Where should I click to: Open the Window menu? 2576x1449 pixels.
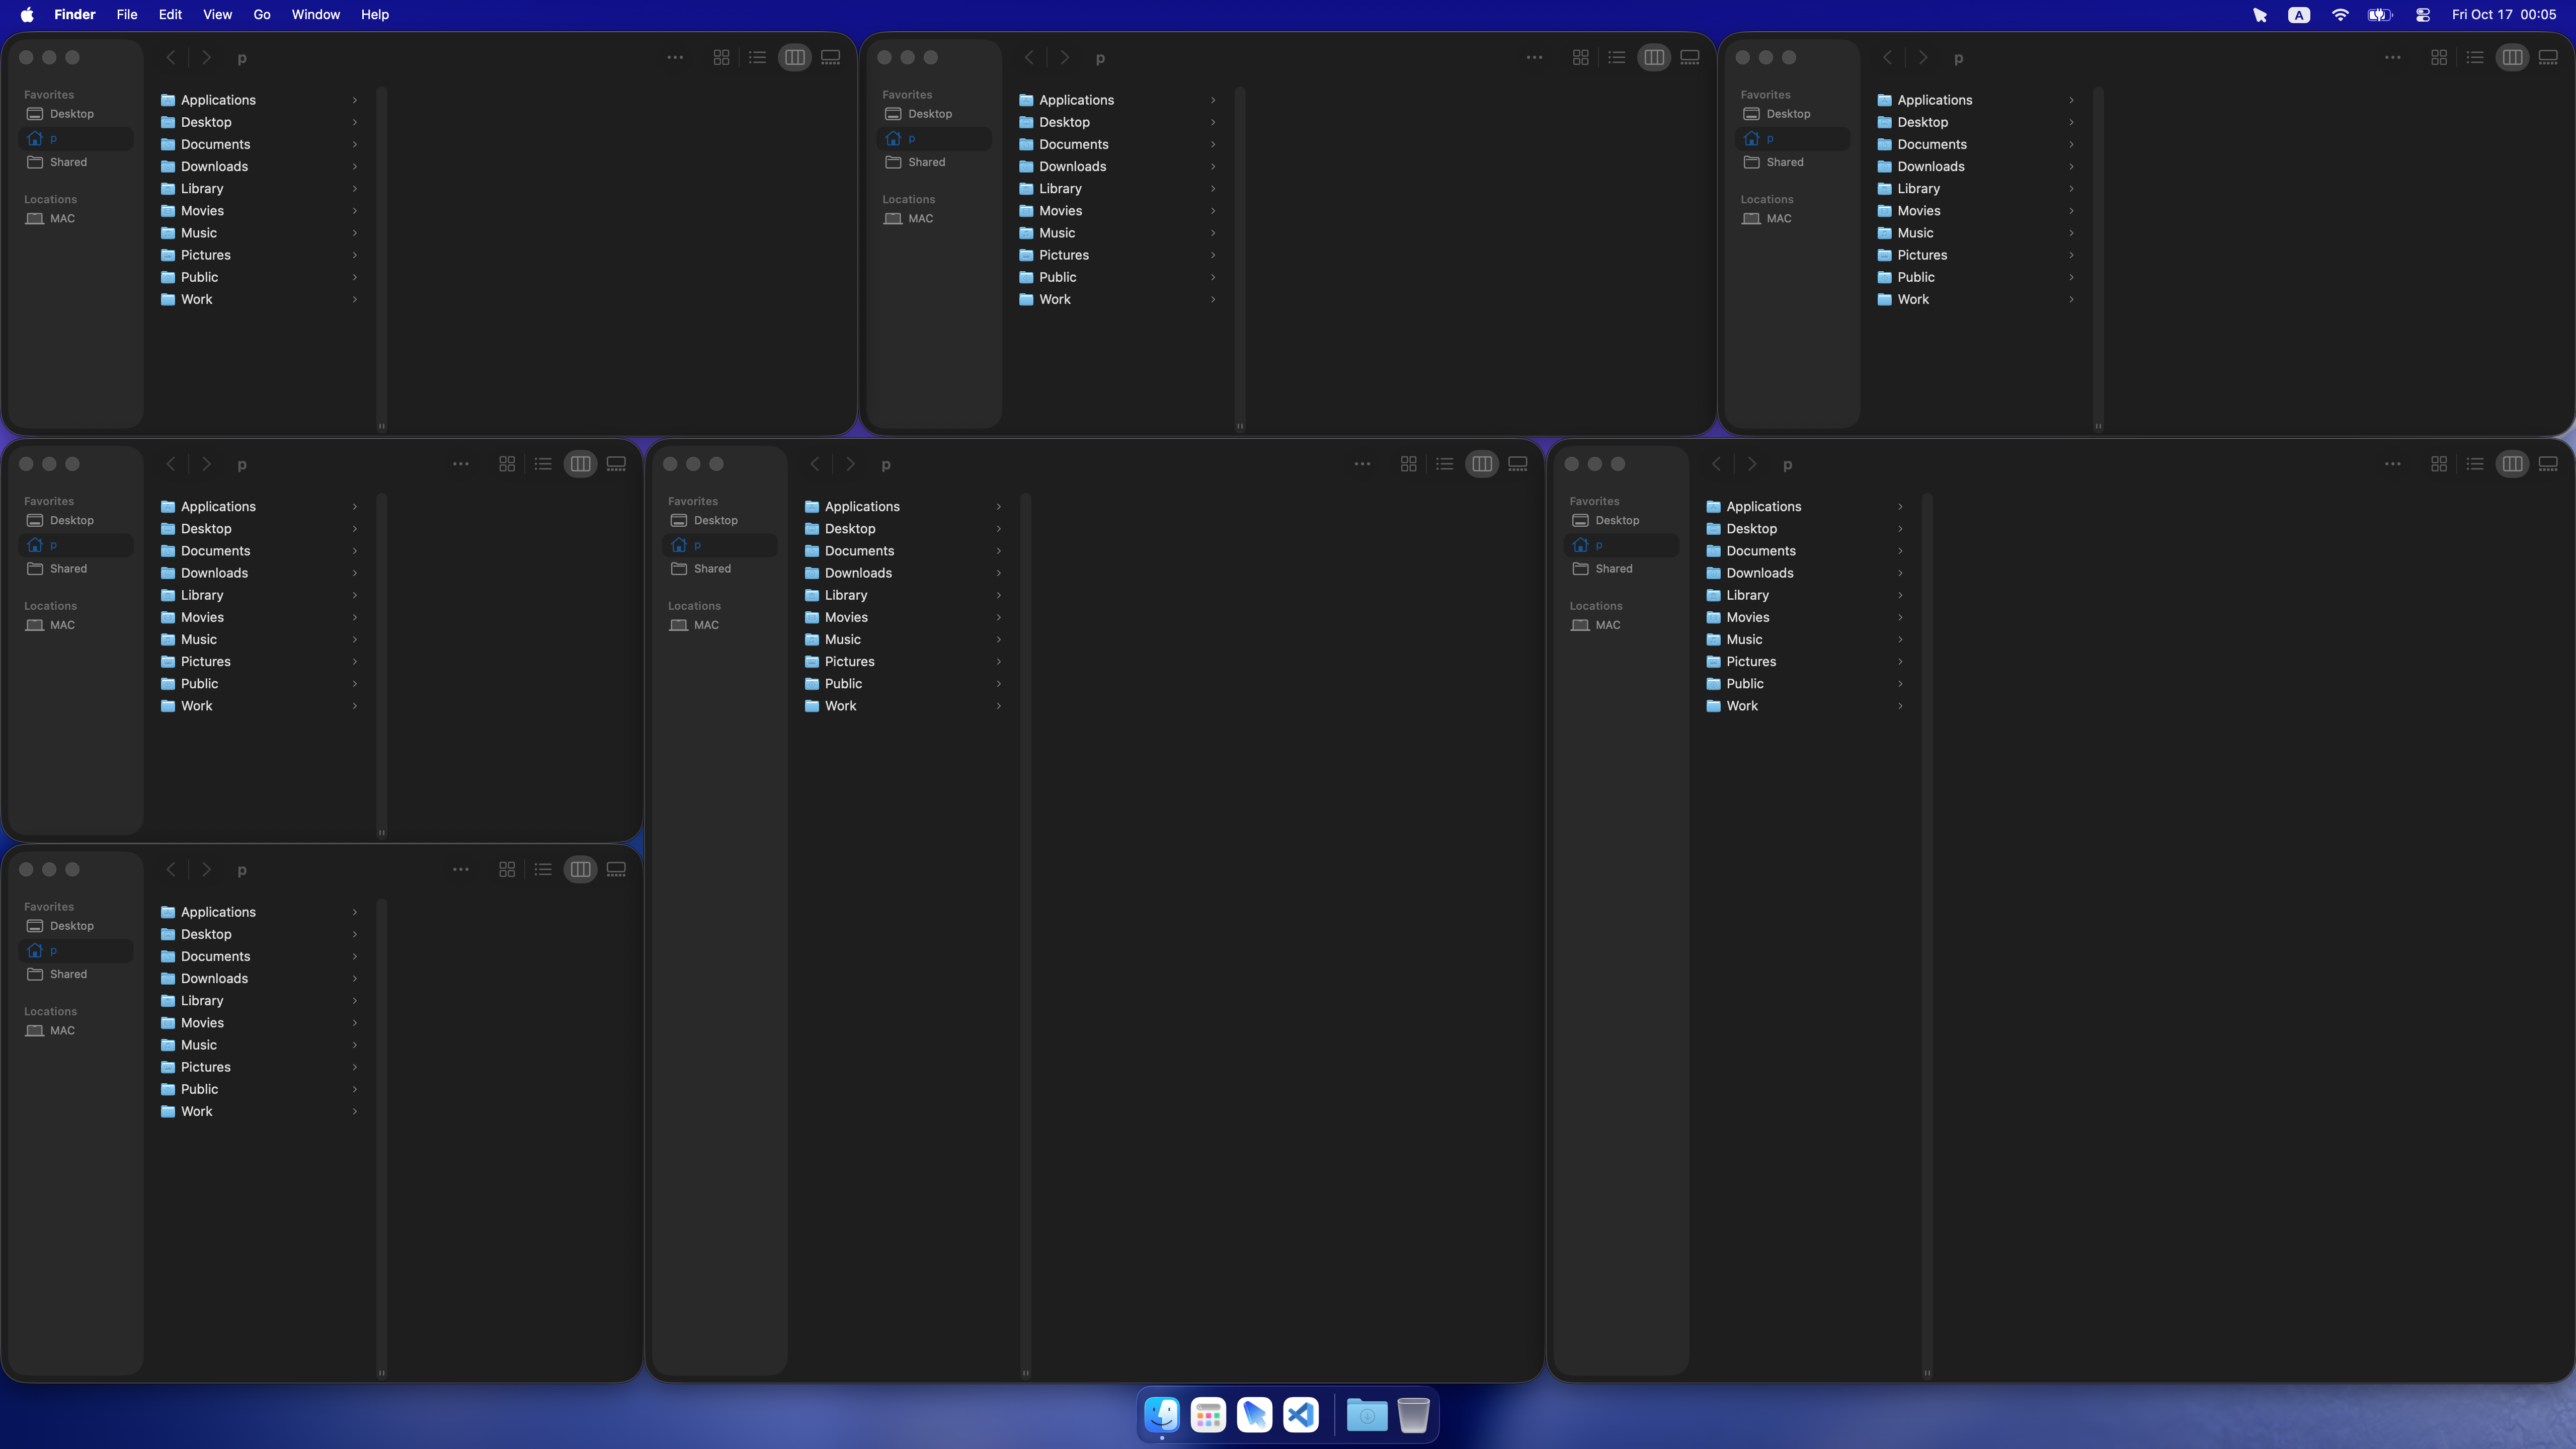315,15
